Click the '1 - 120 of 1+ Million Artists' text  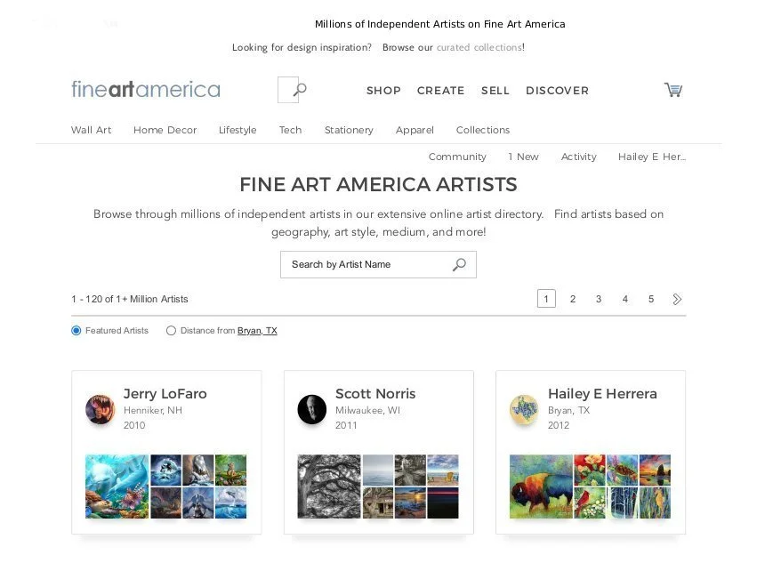(x=130, y=300)
